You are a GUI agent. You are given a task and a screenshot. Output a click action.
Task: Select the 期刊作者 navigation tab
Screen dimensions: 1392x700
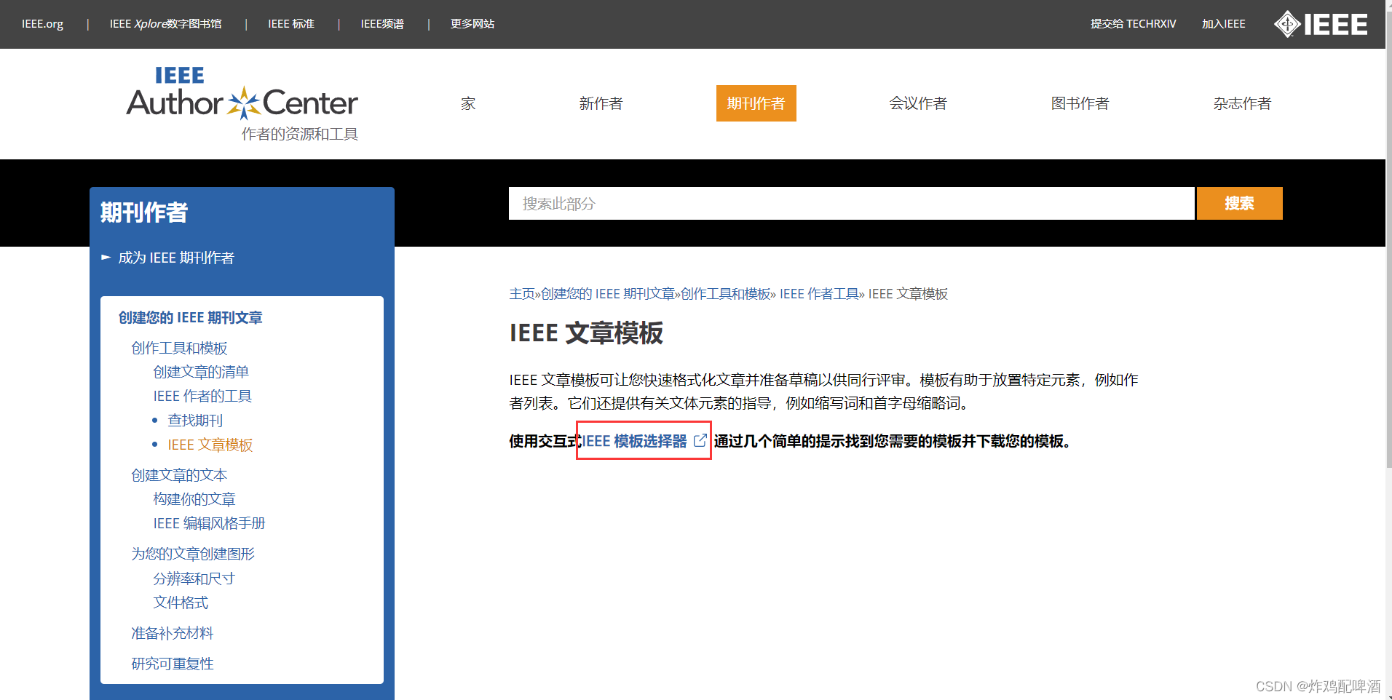point(756,103)
